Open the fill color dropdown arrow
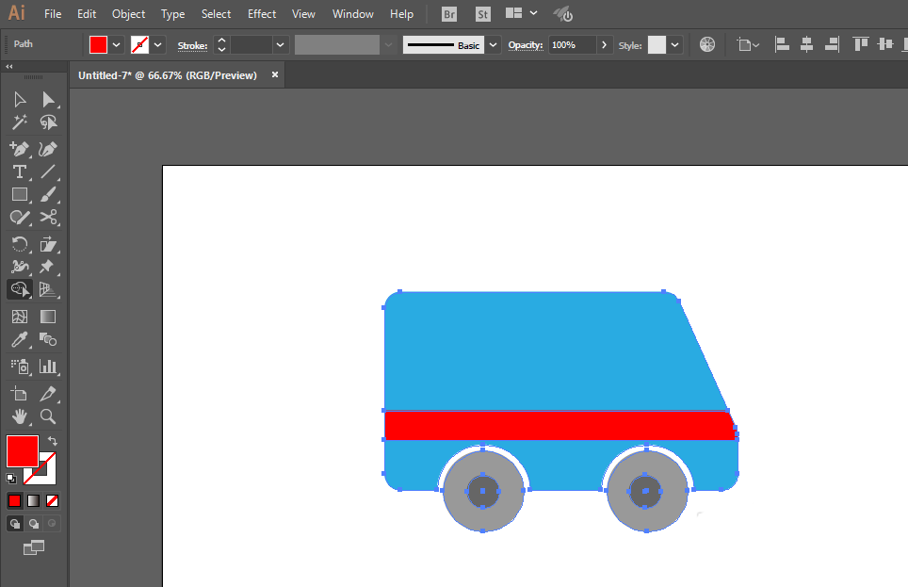Screen dimensions: 908x587 pos(117,45)
